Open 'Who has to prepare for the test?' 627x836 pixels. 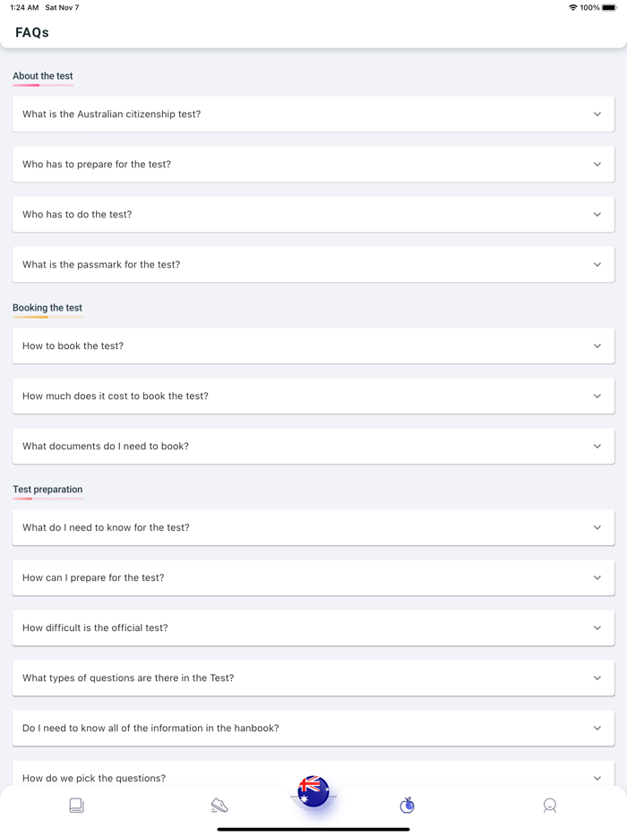tap(313, 164)
